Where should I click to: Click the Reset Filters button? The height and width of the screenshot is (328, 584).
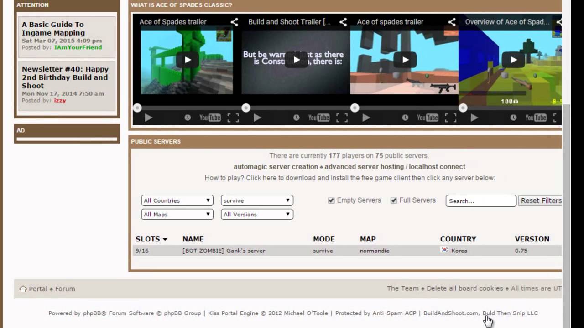[540, 200]
